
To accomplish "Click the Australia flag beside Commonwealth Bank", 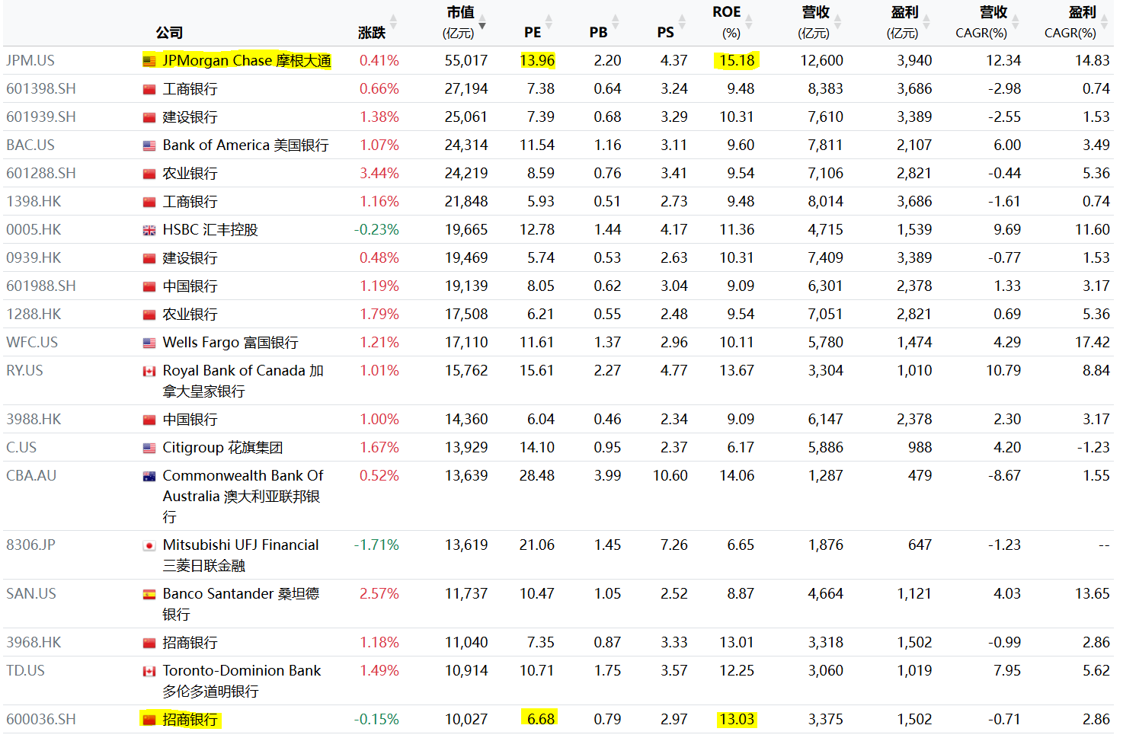I will pyautogui.click(x=149, y=476).
